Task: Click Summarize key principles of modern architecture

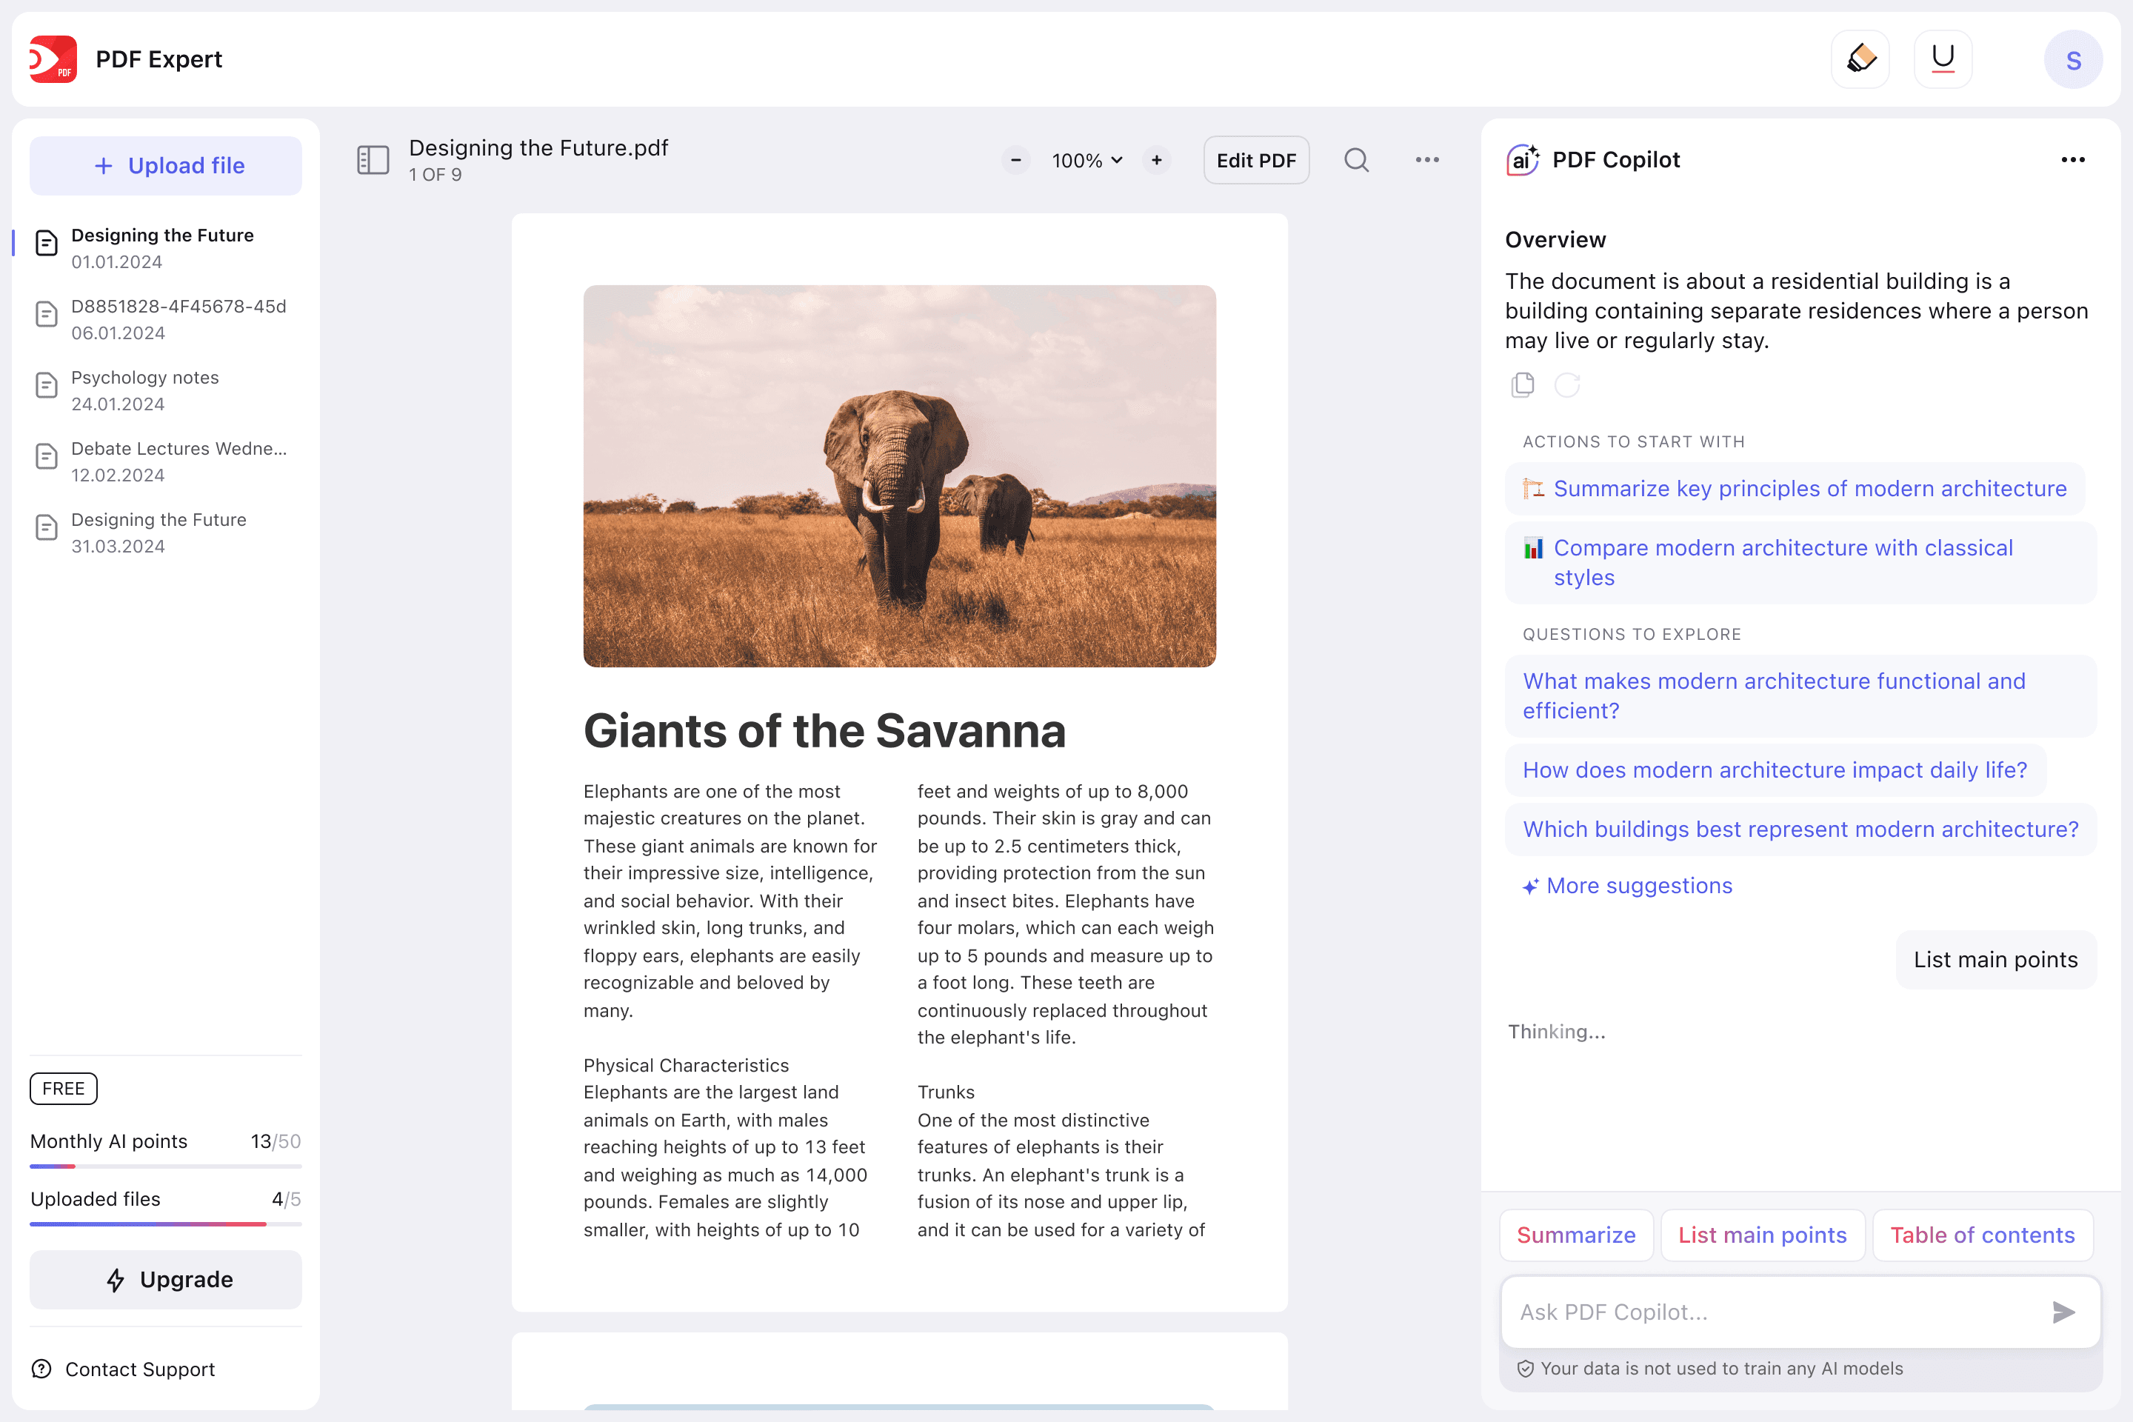Action: tap(1795, 489)
